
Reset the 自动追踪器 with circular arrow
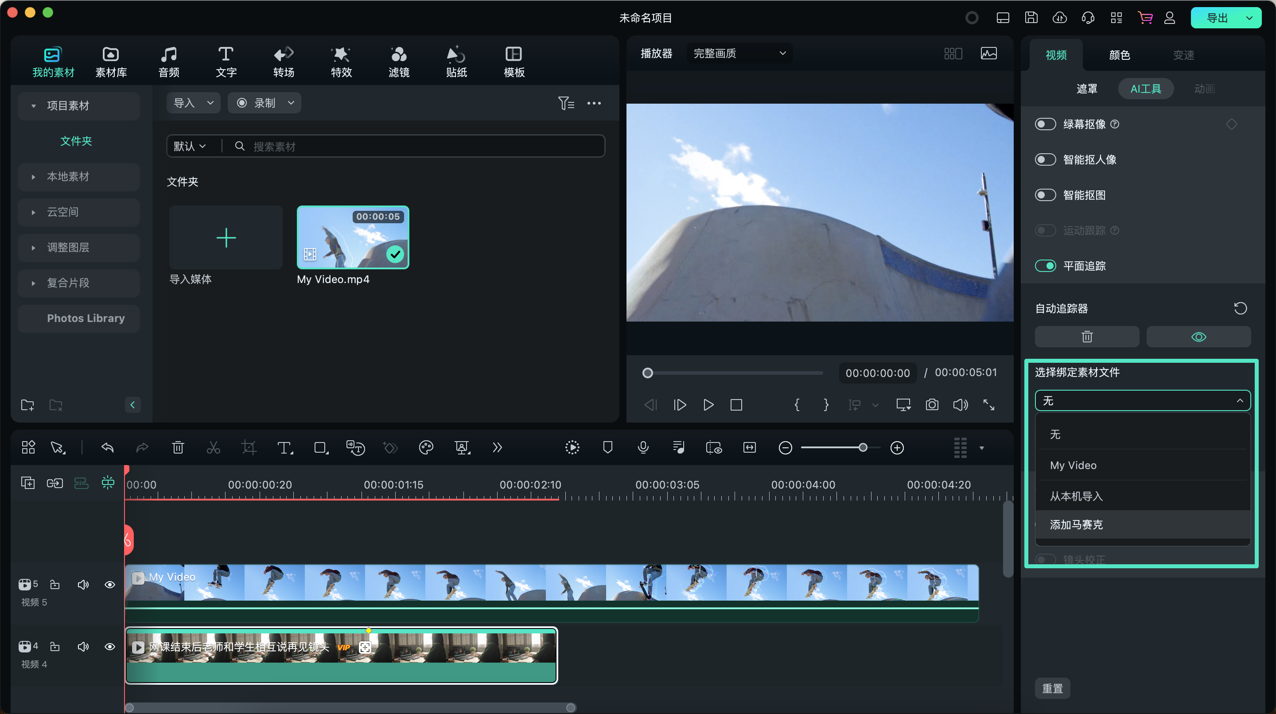[1241, 308]
